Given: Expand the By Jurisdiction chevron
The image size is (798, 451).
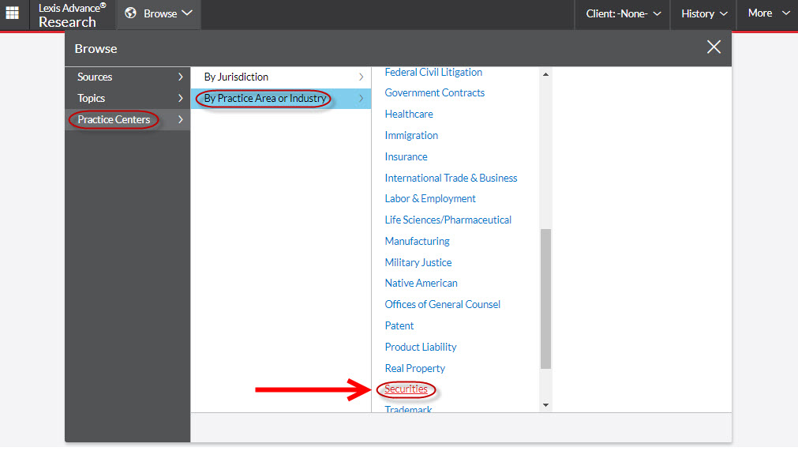Looking at the screenshot, I should pos(362,77).
